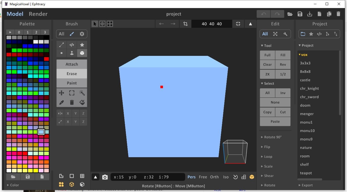Click the undo arrow button

263,14
